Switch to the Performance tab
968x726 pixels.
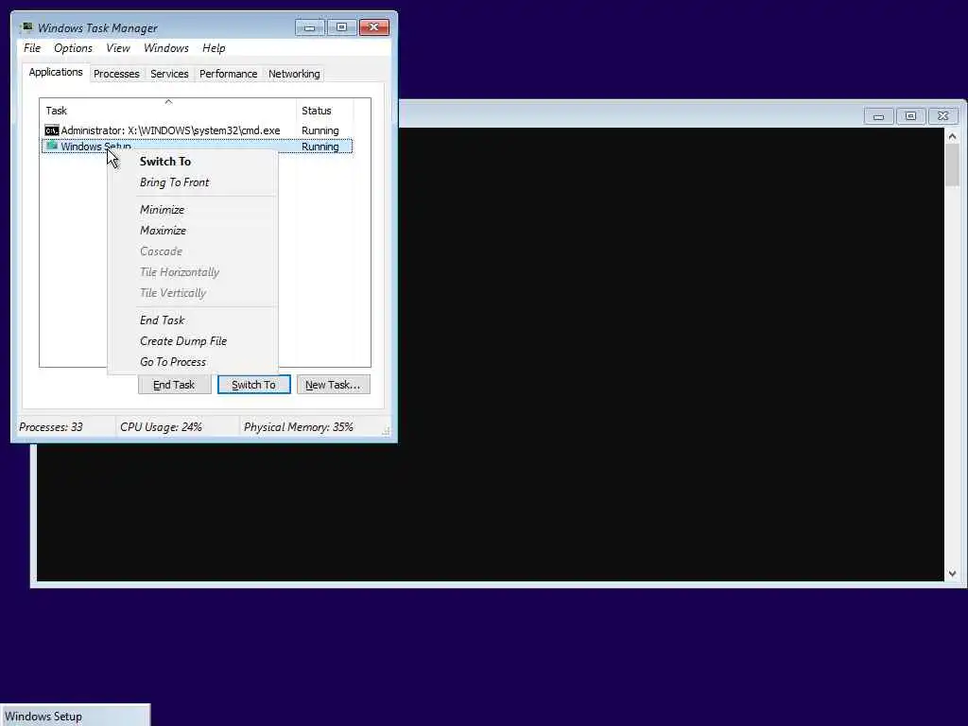click(228, 74)
